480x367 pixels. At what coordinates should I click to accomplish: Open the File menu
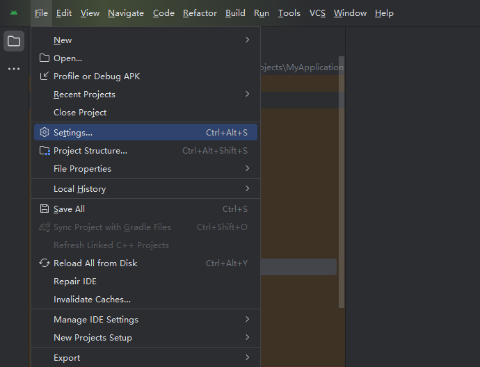click(x=41, y=13)
